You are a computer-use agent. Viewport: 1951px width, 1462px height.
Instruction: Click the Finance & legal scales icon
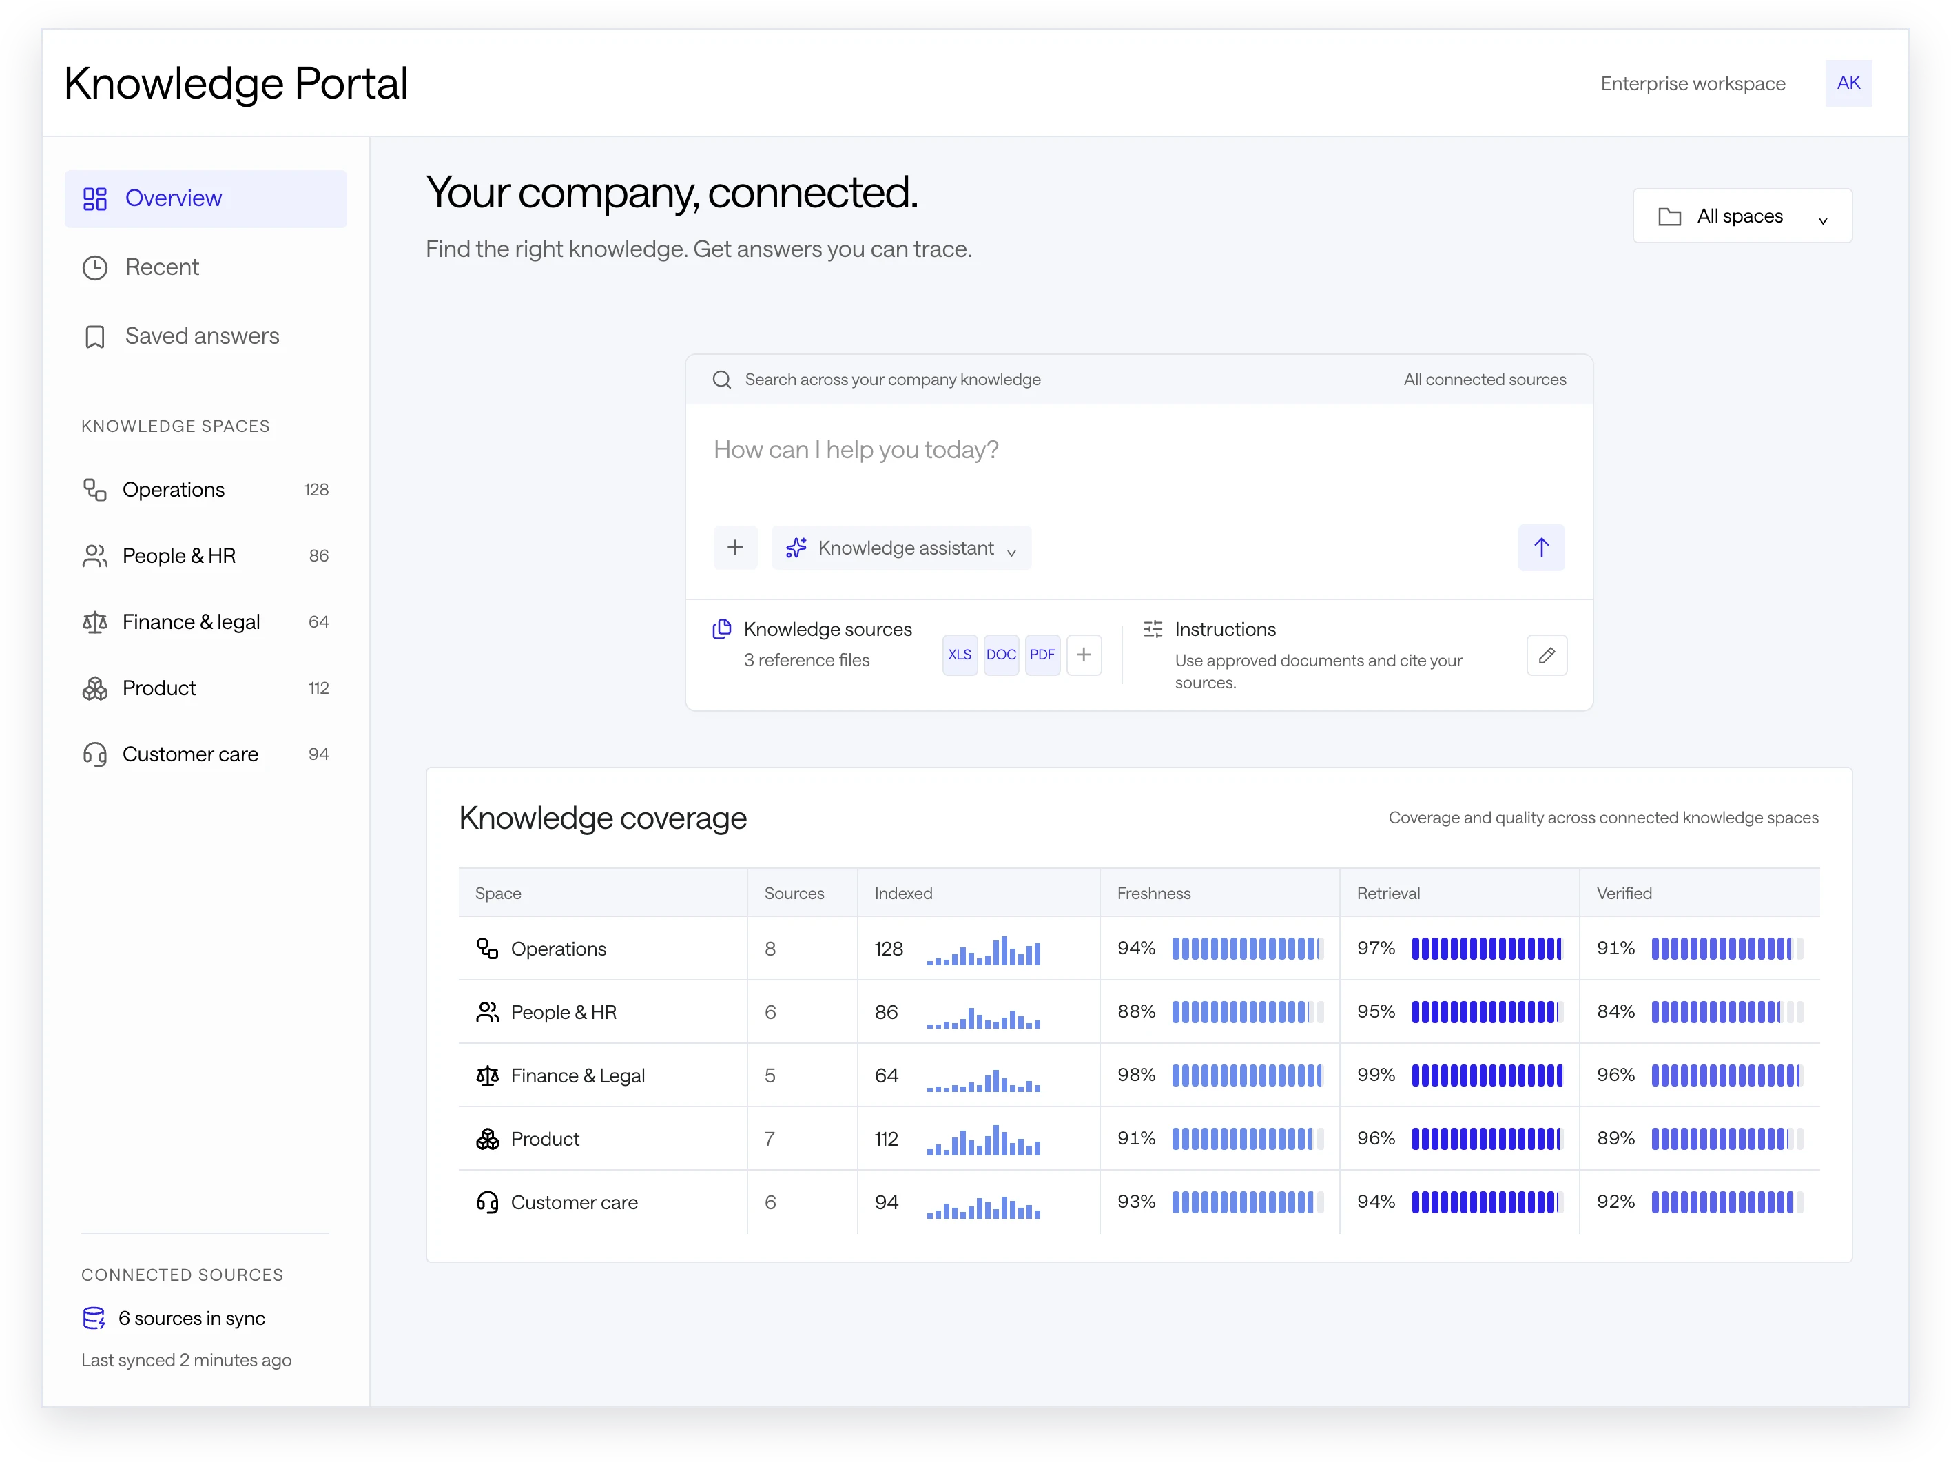[94, 622]
